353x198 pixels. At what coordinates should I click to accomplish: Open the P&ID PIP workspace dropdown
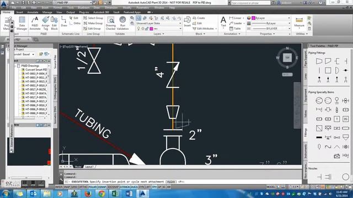coord(72,3)
